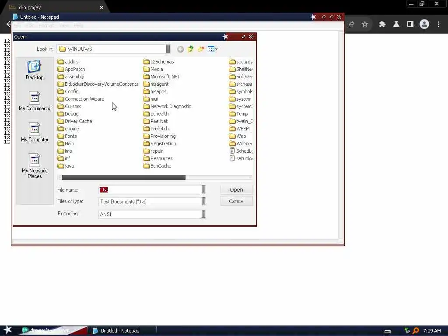Expand the File name dropdown arrow

pos(203,189)
